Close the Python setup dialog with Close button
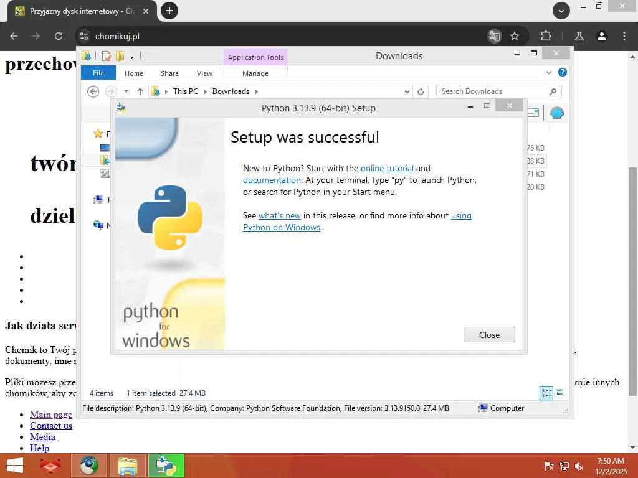This screenshot has width=638, height=478. 489,334
